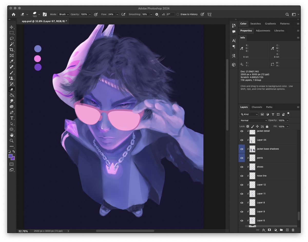308x242 pixels.
Task: Select the Lasso tool
Action: click(x=12, y=38)
